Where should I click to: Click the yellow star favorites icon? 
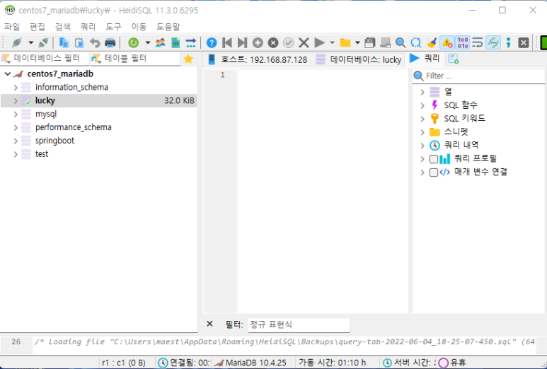click(x=188, y=59)
